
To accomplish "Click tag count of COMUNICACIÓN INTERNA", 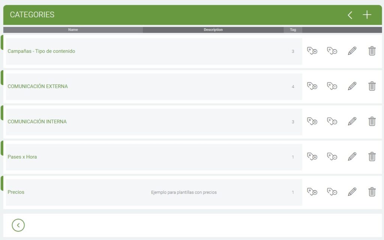I will click(x=293, y=122).
